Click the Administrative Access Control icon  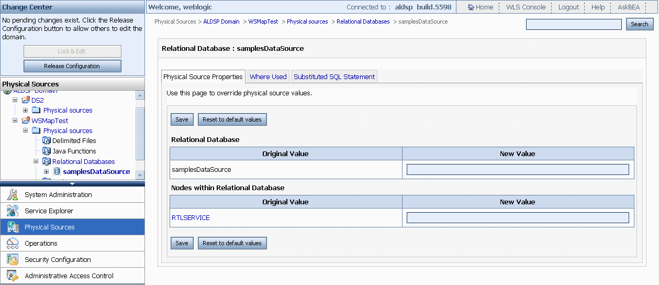[13, 276]
